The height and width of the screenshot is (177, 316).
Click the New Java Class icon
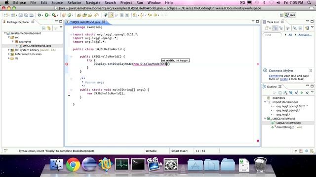pyautogui.click(x=70, y=15)
